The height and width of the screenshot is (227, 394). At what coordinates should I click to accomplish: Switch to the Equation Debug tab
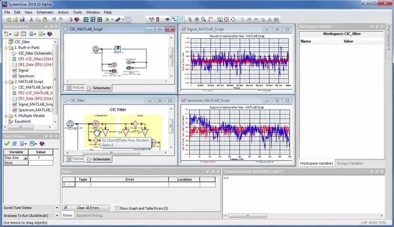tap(89, 215)
